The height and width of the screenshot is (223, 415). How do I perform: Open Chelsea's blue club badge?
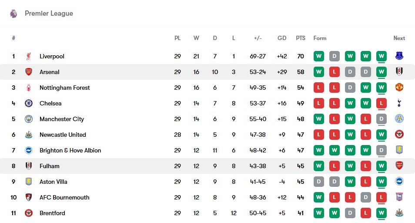tap(29, 103)
